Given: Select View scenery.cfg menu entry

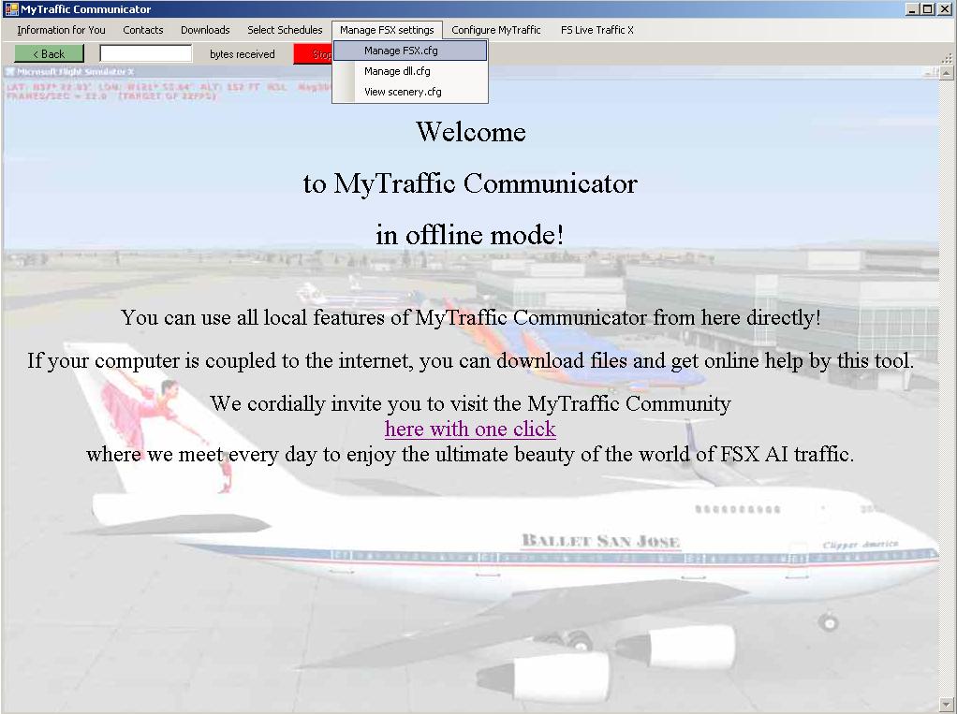Looking at the screenshot, I should [x=410, y=92].
